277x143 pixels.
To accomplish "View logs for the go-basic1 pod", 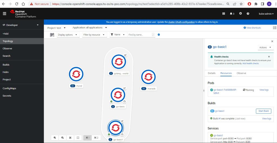I will [264, 90].
